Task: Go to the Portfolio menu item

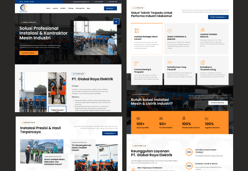Action: [x=63, y=8]
